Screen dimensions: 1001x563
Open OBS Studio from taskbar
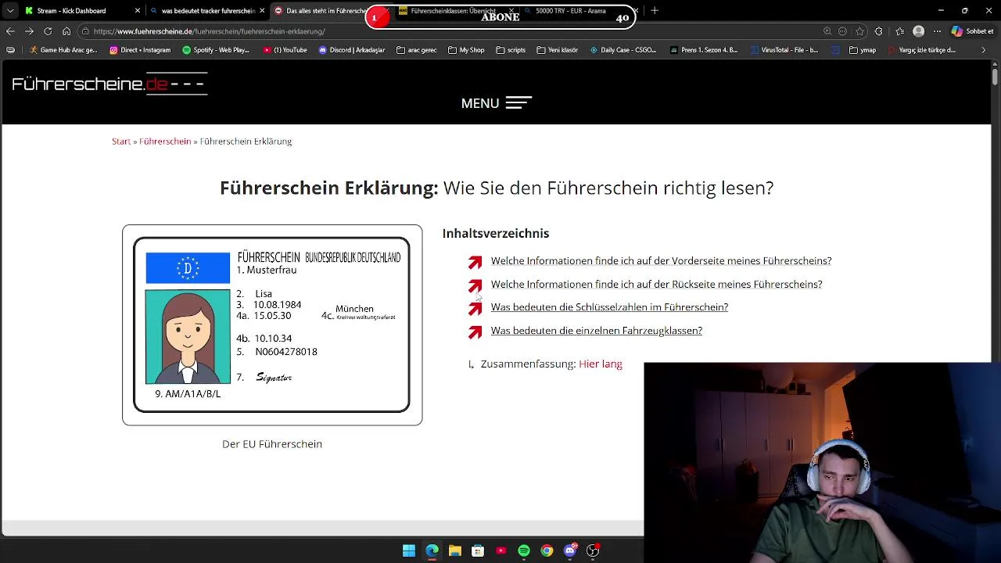point(593,550)
